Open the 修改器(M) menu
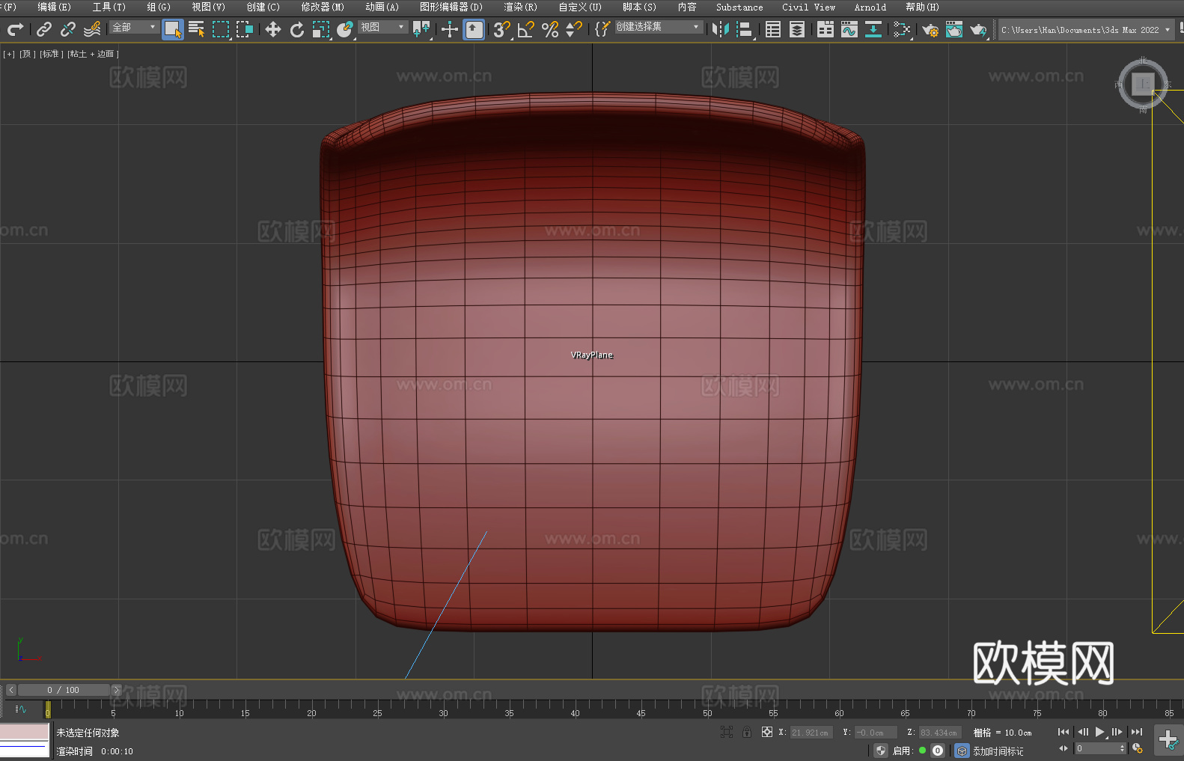 click(x=323, y=7)
